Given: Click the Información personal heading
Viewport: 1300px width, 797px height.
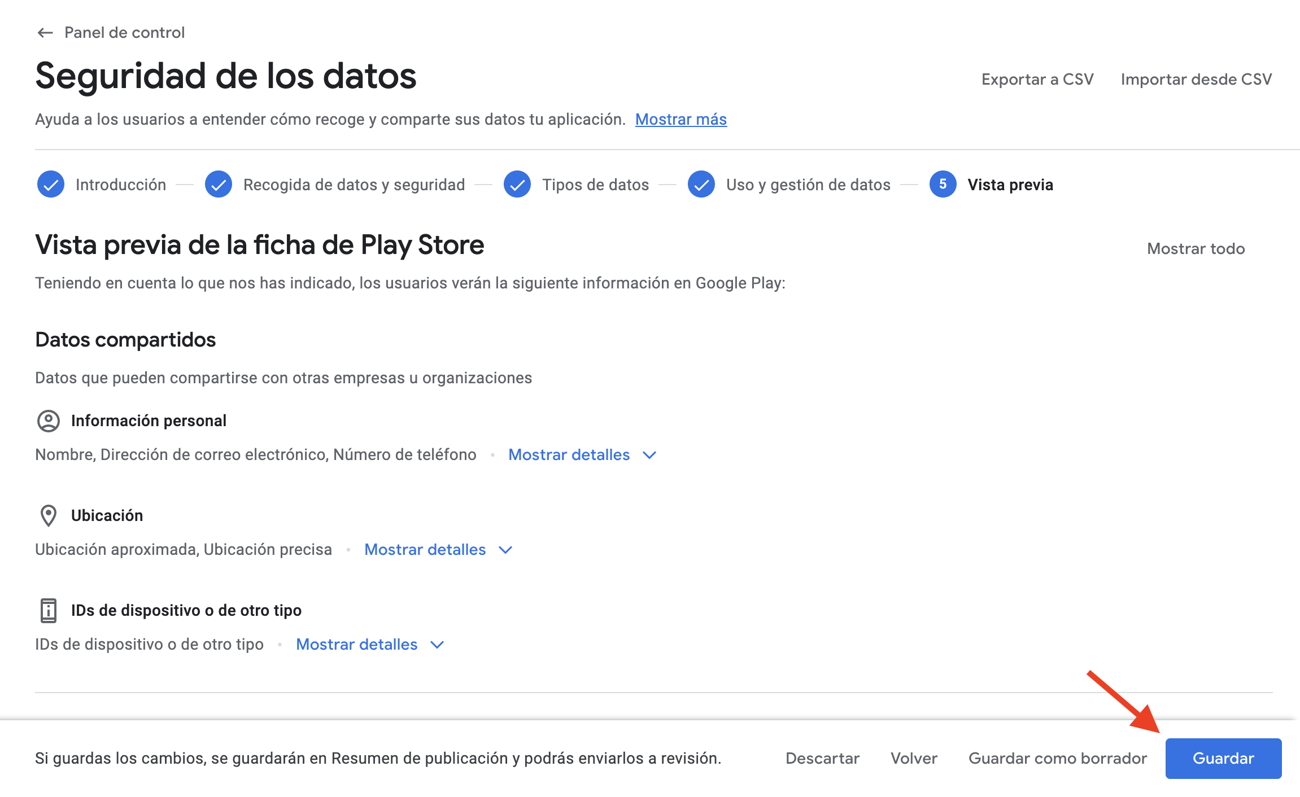Looking at the screenshot, I should (x=149, y=421).
